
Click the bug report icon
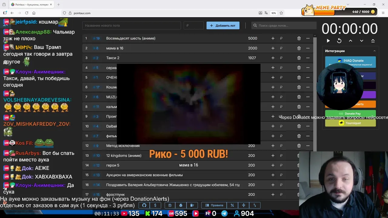181,205
